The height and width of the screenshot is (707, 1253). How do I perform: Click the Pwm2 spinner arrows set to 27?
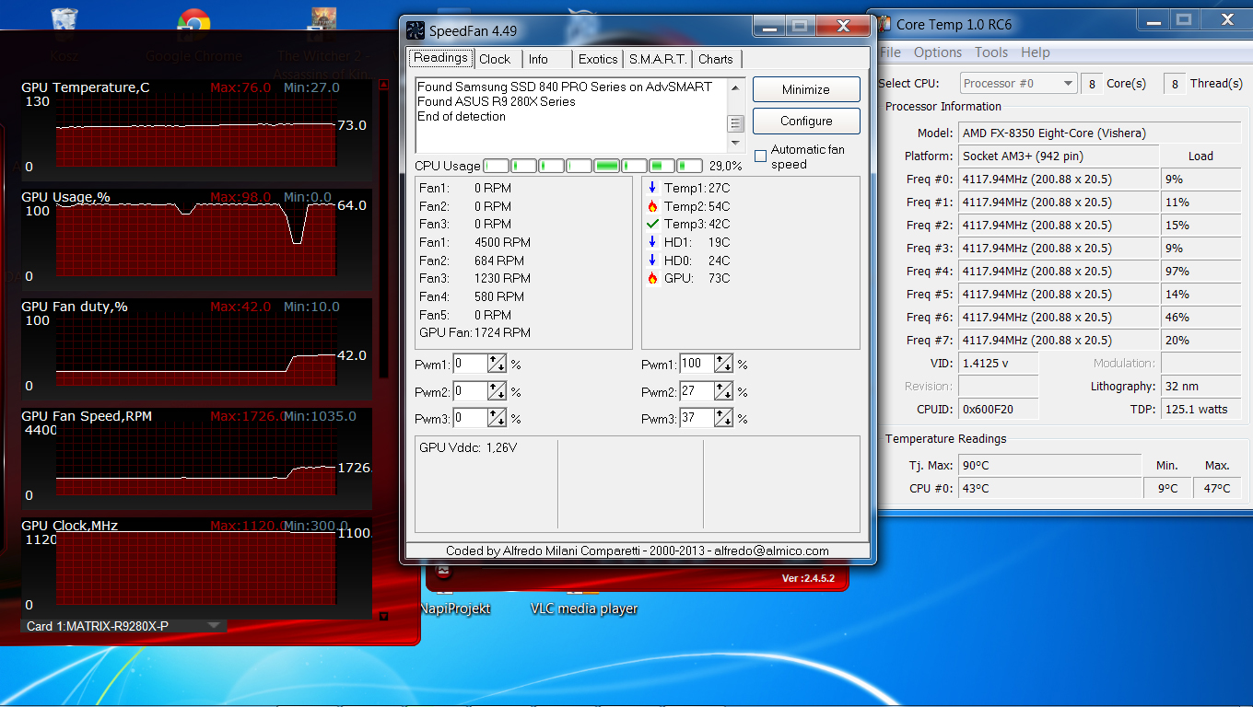tap(724, 391)
